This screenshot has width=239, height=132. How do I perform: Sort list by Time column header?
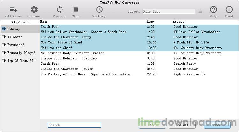[x=150, y=22]
